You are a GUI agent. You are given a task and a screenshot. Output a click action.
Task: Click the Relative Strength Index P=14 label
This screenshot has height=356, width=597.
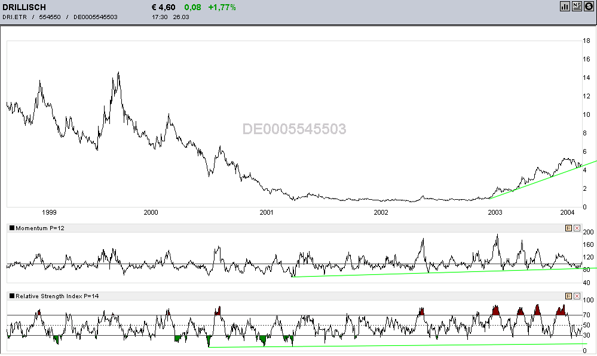(x=57, y=296)
